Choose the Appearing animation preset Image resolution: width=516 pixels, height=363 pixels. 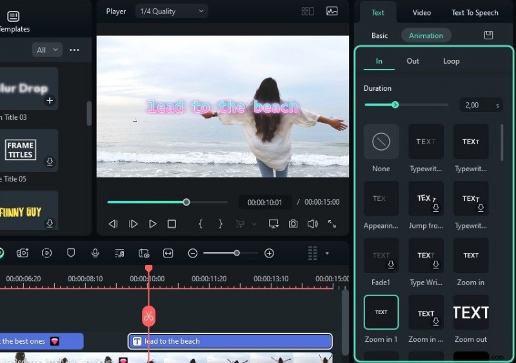(381, 198)
